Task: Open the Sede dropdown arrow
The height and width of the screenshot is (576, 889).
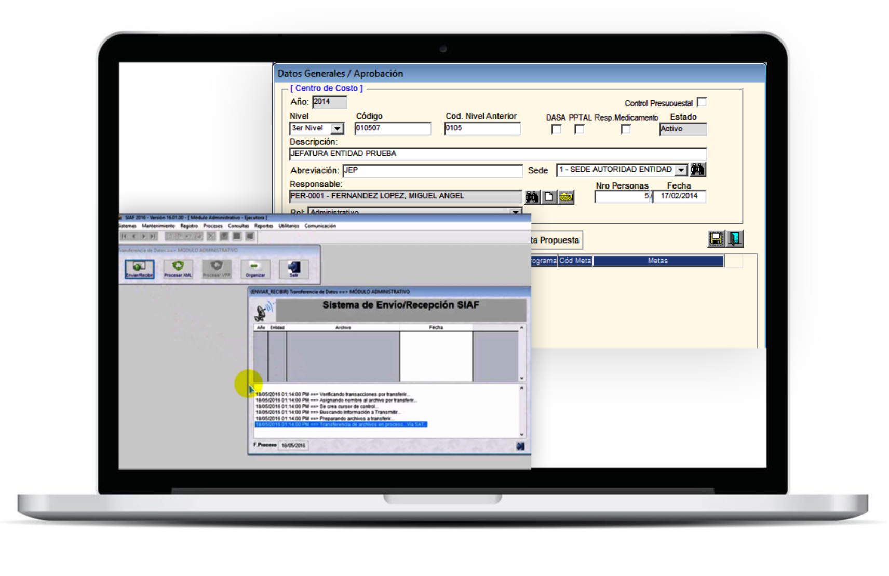Action: click(x=681, y=170)
